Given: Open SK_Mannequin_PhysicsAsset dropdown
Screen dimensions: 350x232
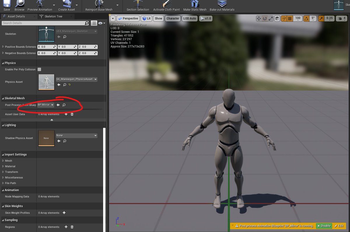Looking at the screenshot, I should pos(76,79).
